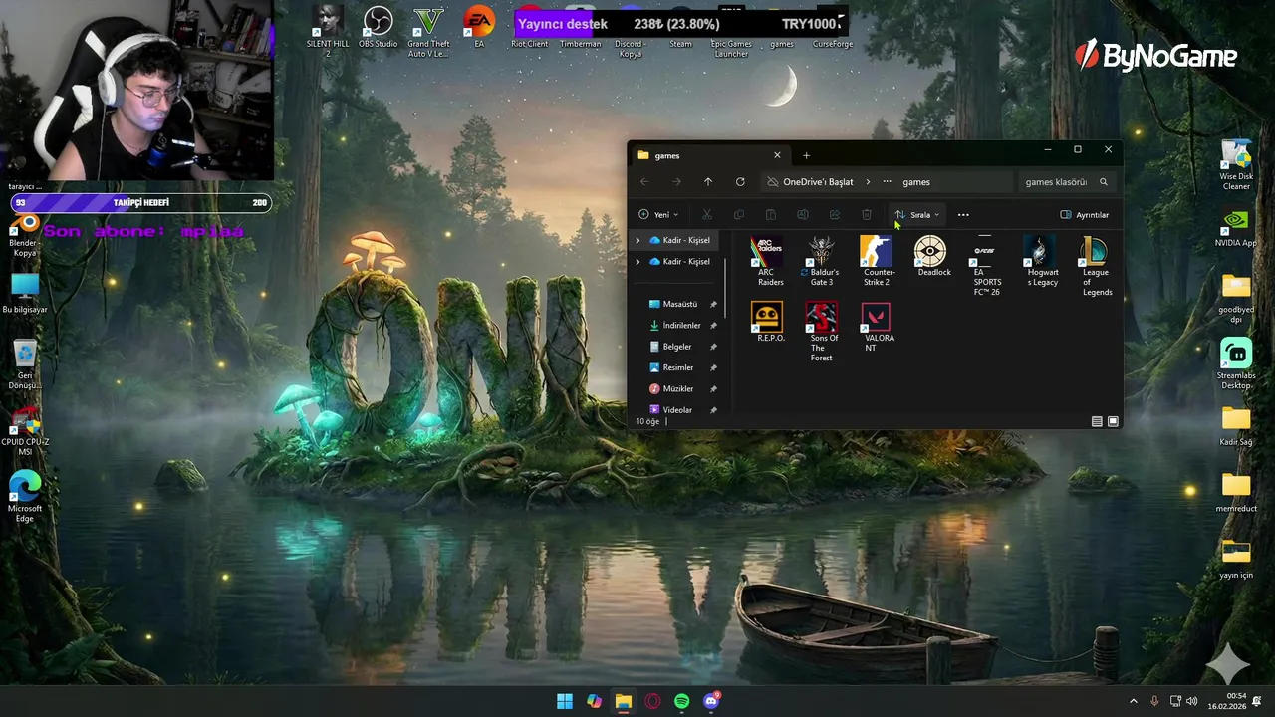Select the yayın için folder on desktop
1275x717 pixels.
tap(1236, 559)
